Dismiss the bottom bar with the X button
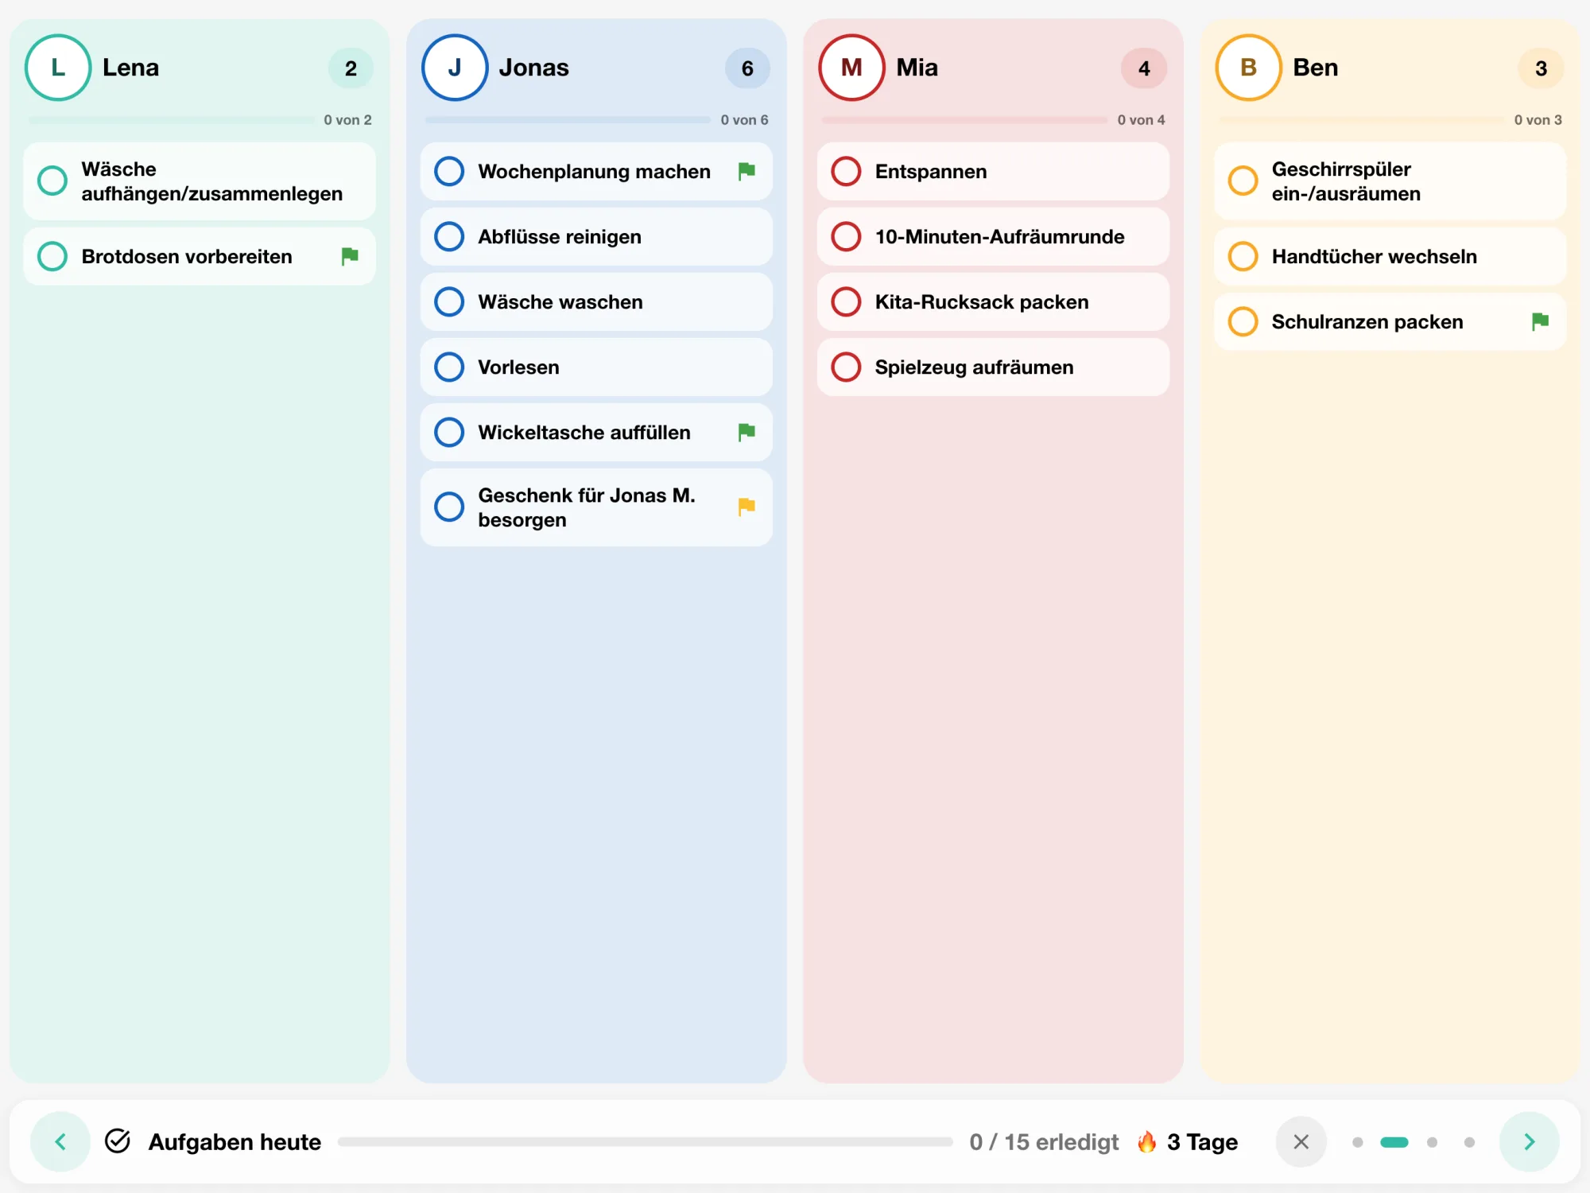 point(1301,1142)
